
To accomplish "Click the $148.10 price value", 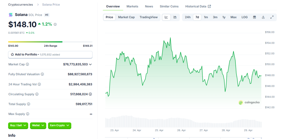I will coord(22,24).
